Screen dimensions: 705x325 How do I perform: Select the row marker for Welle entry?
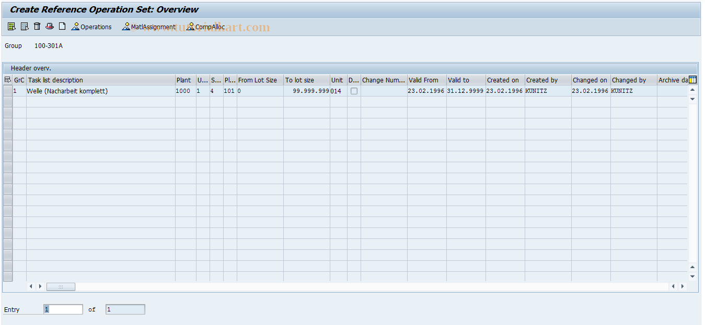(8, 91)
